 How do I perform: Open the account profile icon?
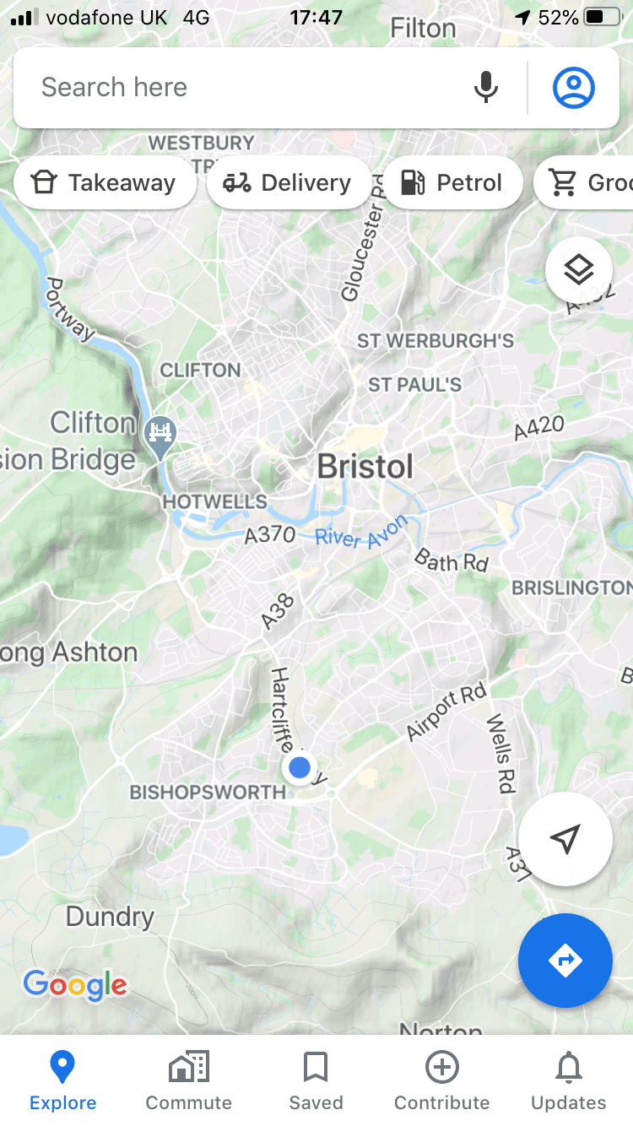574,87
